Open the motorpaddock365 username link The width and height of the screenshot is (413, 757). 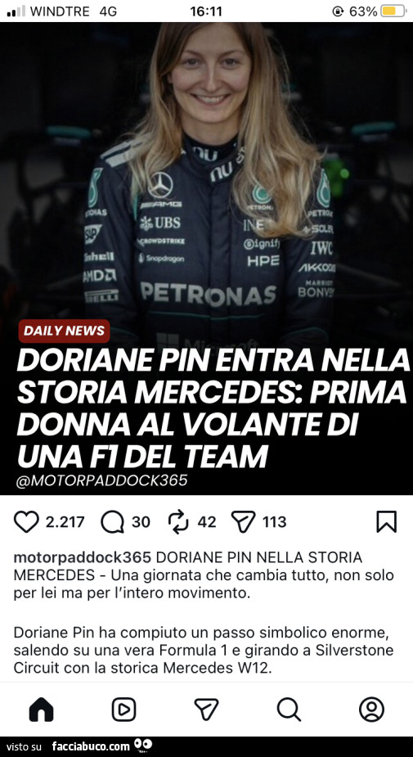click(83, 557)
